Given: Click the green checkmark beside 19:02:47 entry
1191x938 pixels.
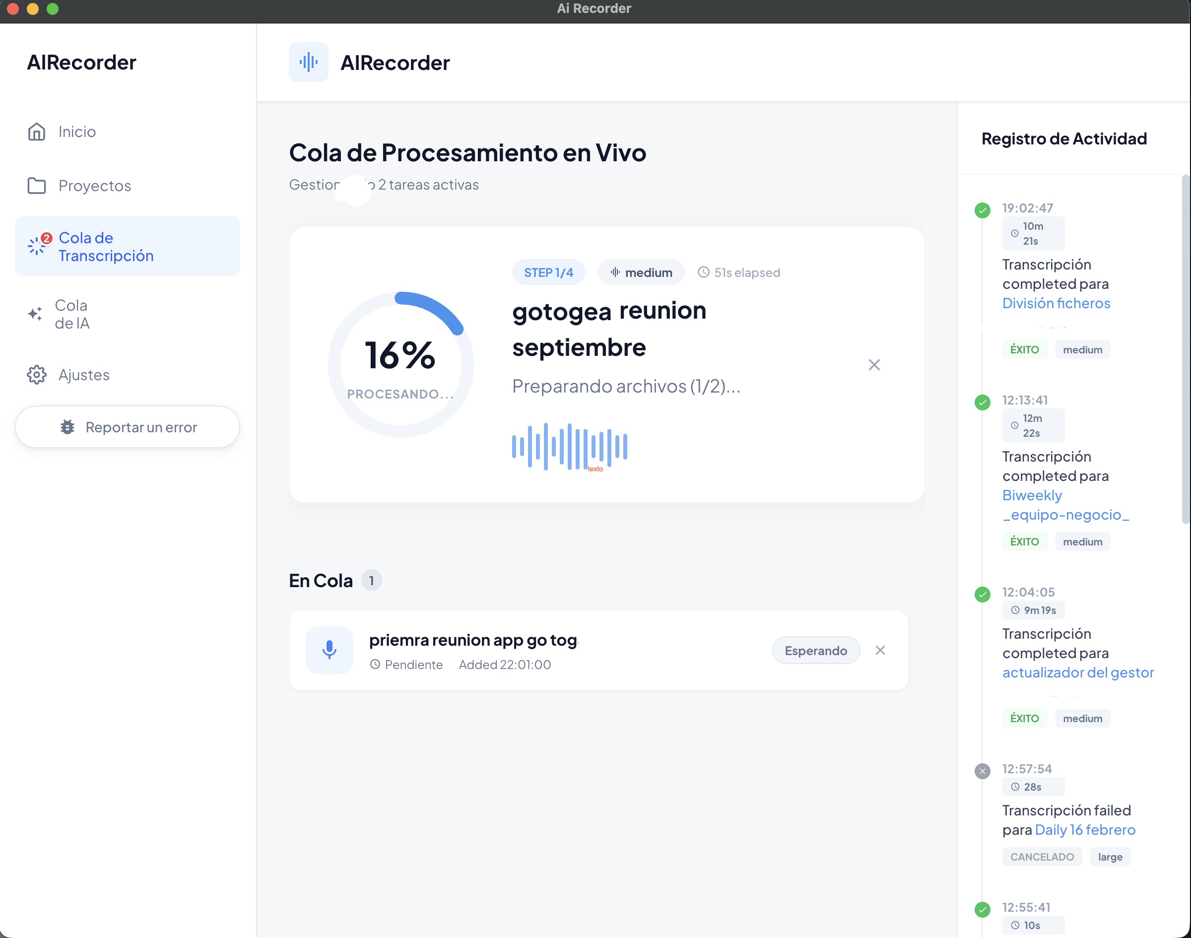Looking at the screenshot, I should tap(983, 210).
